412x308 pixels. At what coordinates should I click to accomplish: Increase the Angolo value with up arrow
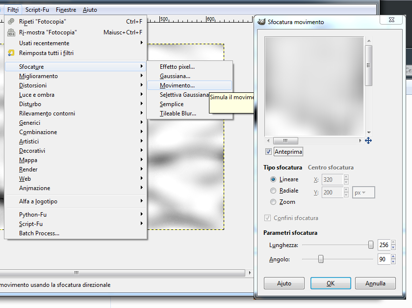point(393,256)
